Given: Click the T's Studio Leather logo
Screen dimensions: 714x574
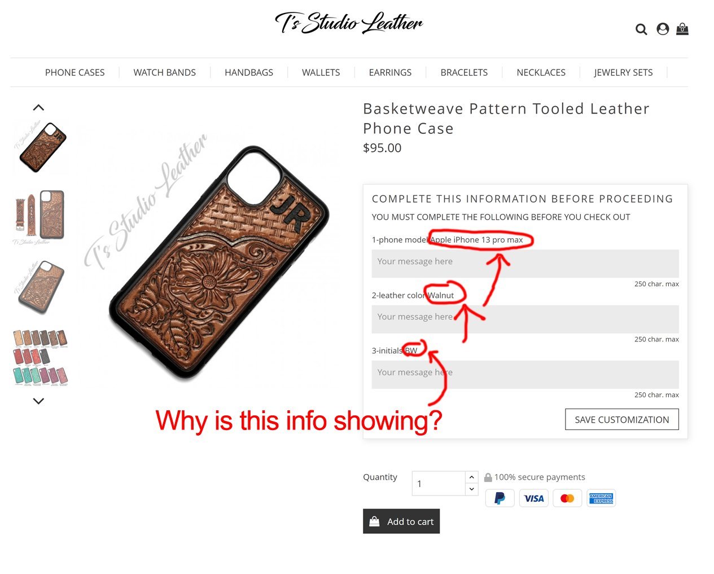Looking at the screenshot, I should [349, 23].
